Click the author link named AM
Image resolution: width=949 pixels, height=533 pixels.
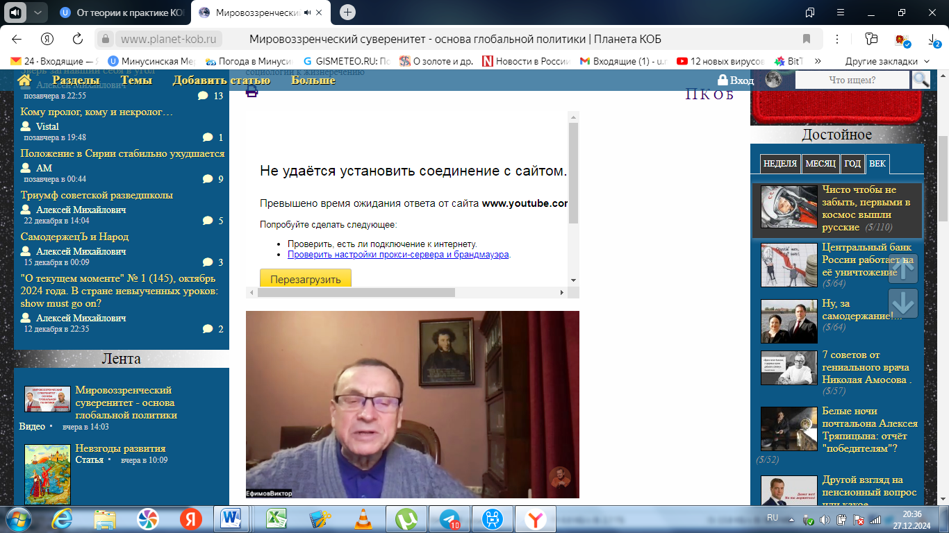tap(44, 168)
